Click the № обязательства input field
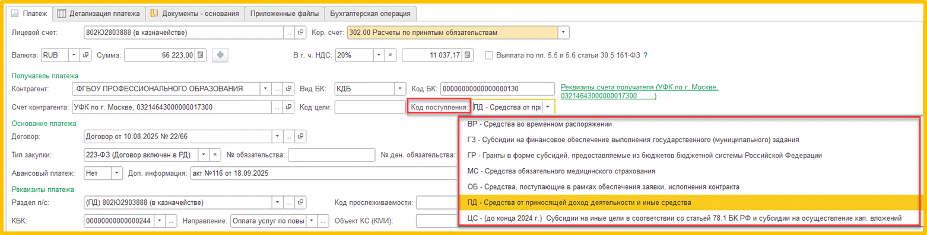 tap(331, 155)
